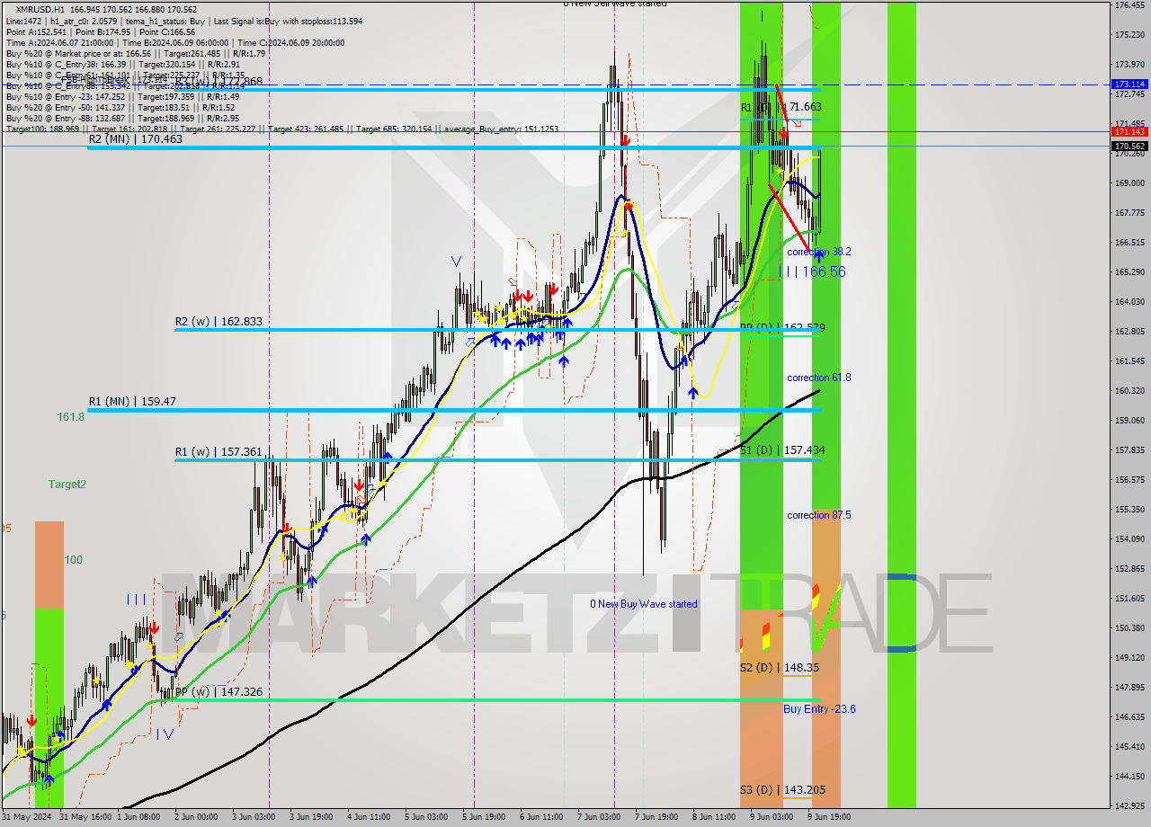
Task: Select the R2 (w) | 162.833 level label
Action: tap(219, 321)
